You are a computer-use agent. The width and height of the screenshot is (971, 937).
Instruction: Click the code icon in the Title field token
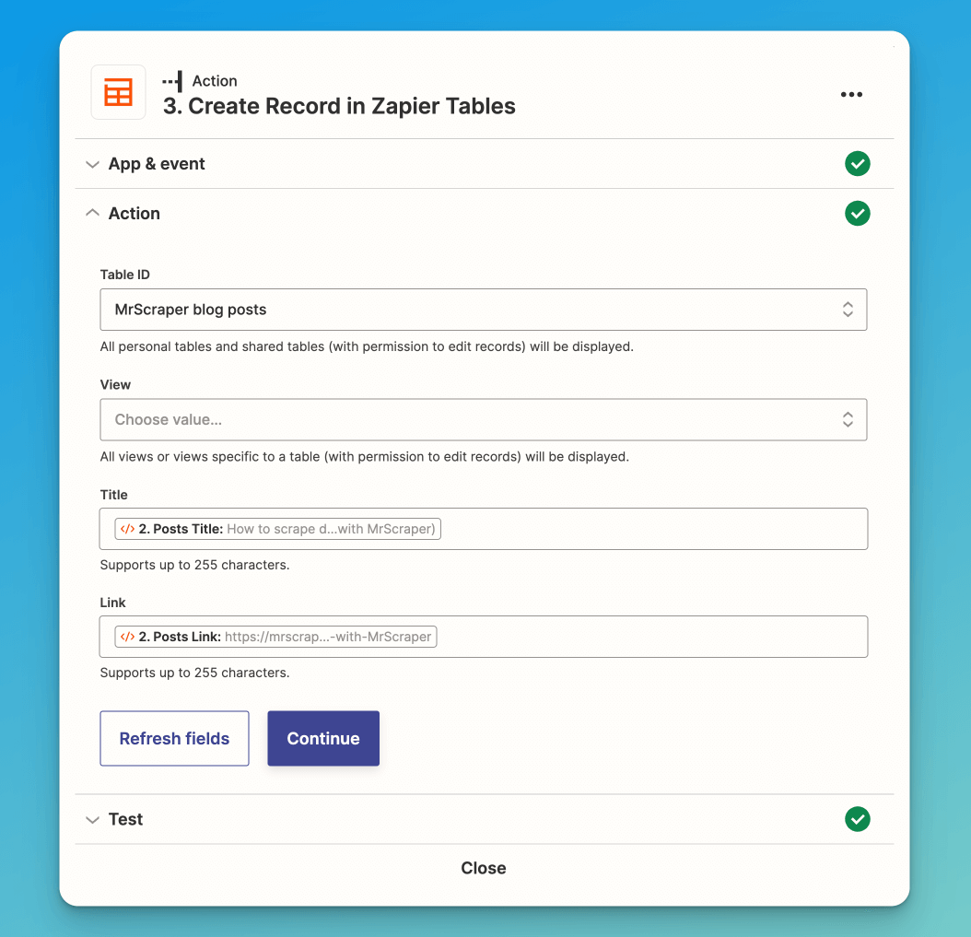128,529
